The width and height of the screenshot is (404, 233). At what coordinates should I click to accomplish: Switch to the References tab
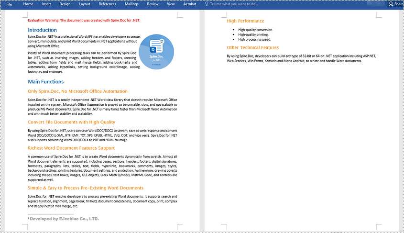click(107, 4)
